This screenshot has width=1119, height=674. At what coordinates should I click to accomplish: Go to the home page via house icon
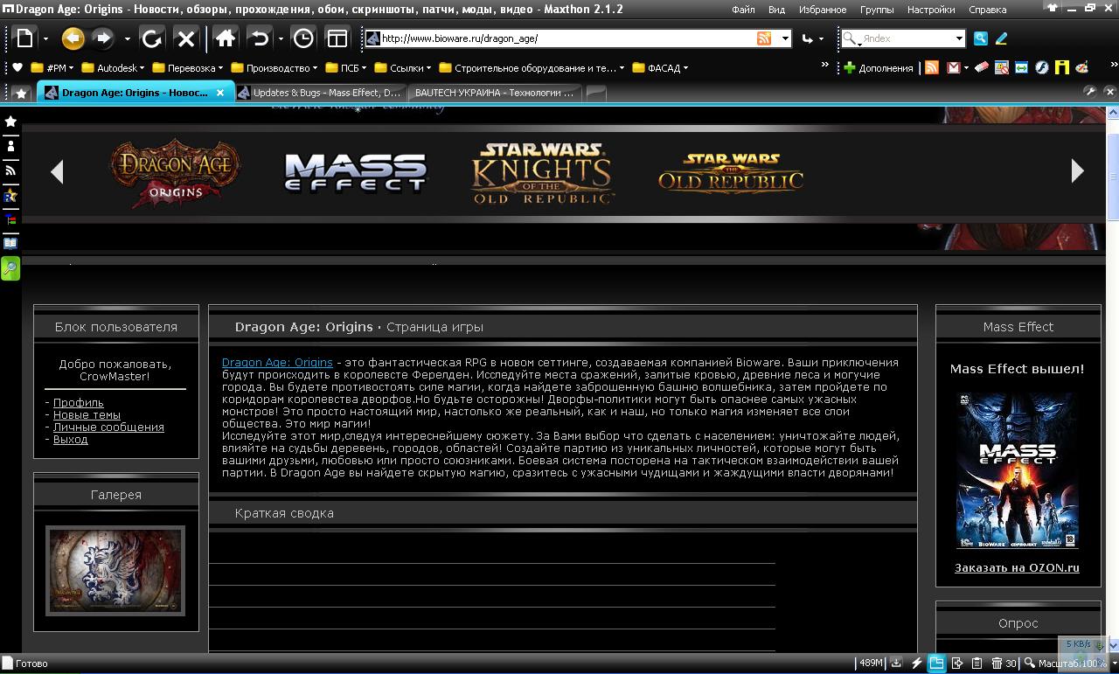(225, 38)
